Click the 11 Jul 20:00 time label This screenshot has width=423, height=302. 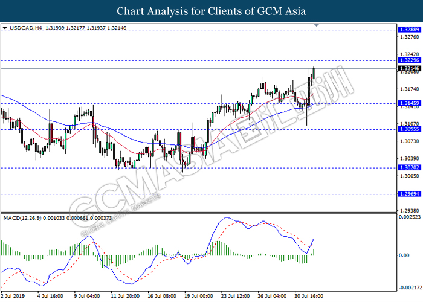[125, 296]
